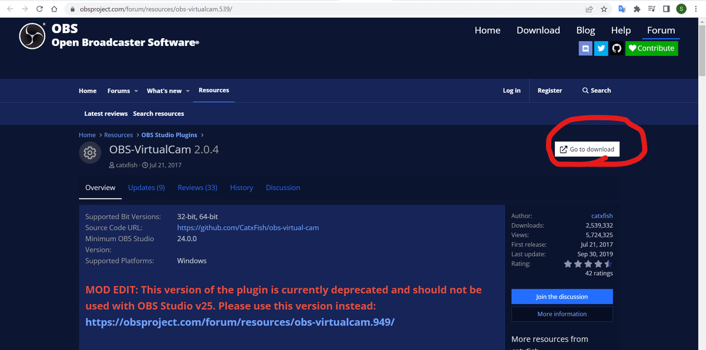Click the browser forward arrow
The image size is (706, 350).
pyautogui.click(x=25, y=9)
